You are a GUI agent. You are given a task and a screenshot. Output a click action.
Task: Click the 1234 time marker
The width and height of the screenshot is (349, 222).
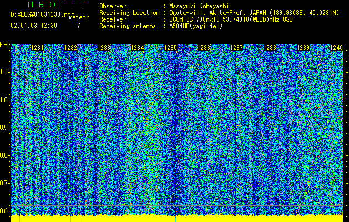(137, 48)
